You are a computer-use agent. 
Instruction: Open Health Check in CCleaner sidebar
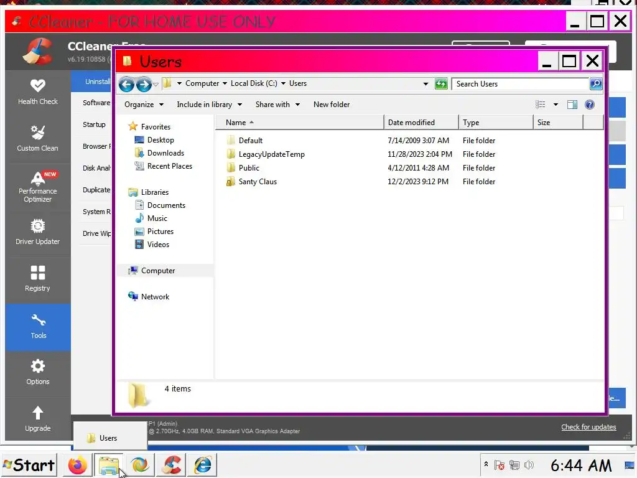tap(38, 93)
